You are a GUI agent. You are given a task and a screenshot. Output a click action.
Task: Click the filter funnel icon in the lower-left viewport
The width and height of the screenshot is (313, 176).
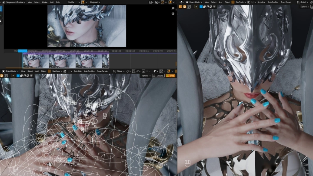point(6,76)
